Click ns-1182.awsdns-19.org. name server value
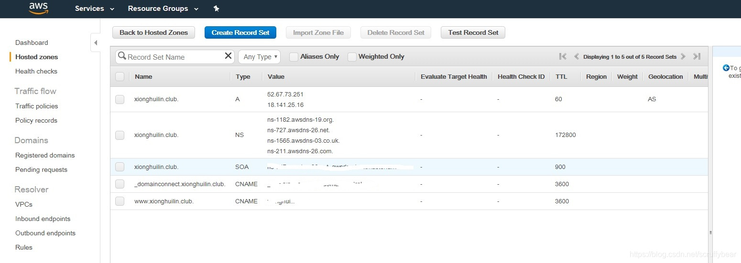This screenshot has height=263, width=741. coord(300,120)
